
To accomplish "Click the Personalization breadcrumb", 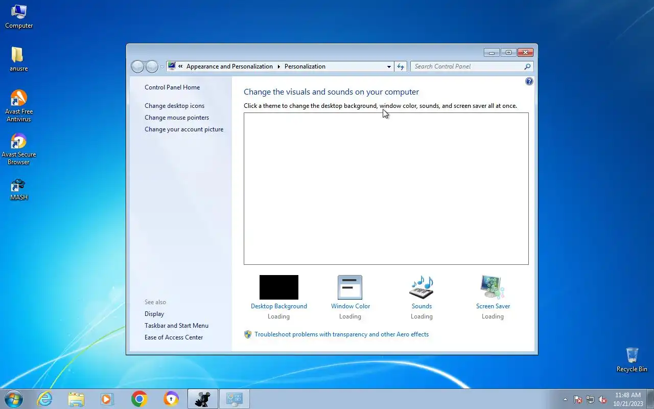I will coord(305,66).
